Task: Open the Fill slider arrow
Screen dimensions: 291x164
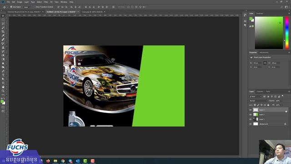Action: click(x=282, y=105)
